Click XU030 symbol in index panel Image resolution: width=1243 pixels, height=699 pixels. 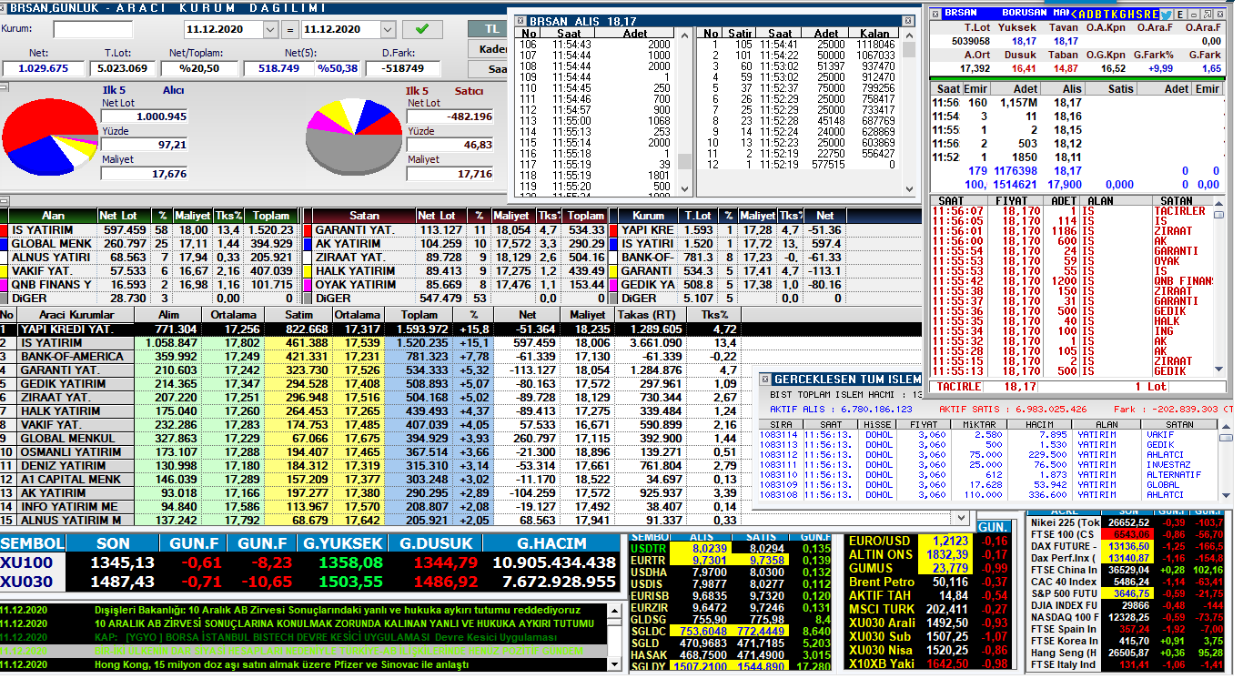27,582
